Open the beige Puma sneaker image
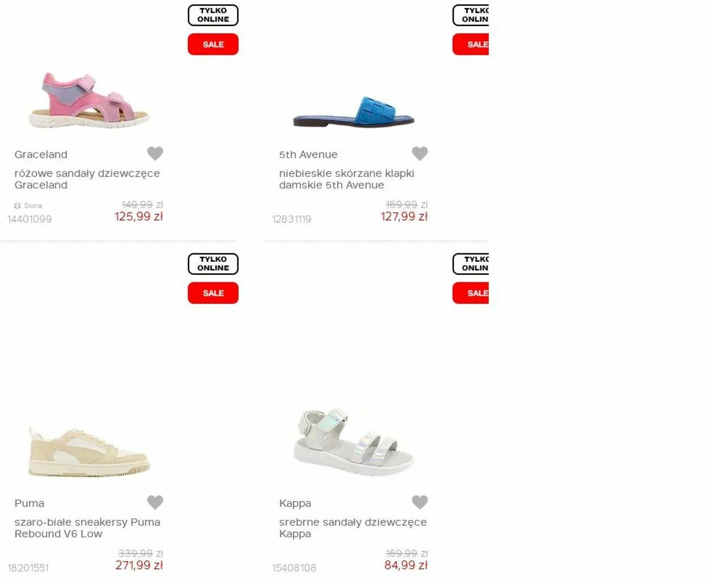Viewport: 707px width, 583px height. 89,452
